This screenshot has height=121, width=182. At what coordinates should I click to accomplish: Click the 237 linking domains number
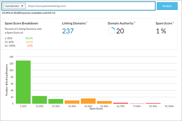coord(68,31)
